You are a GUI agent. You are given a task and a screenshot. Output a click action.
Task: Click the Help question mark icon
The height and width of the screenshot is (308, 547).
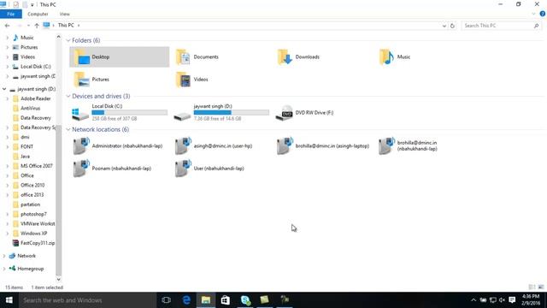(543, 14)
